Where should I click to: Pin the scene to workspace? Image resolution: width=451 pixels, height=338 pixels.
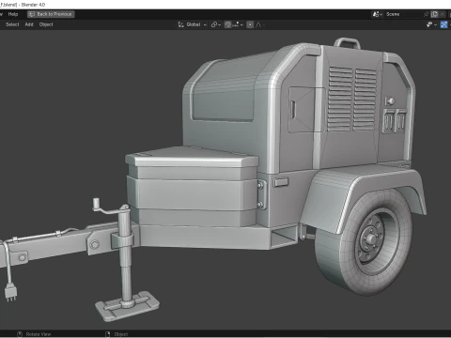tap(426, 14)
